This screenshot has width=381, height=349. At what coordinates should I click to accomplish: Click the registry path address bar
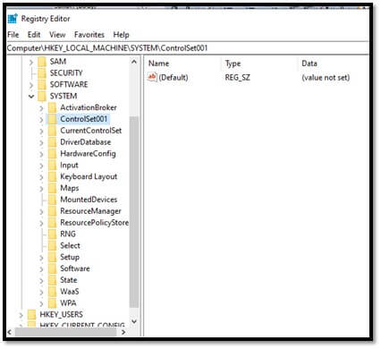pyautogui.click(x=188, y=48)
